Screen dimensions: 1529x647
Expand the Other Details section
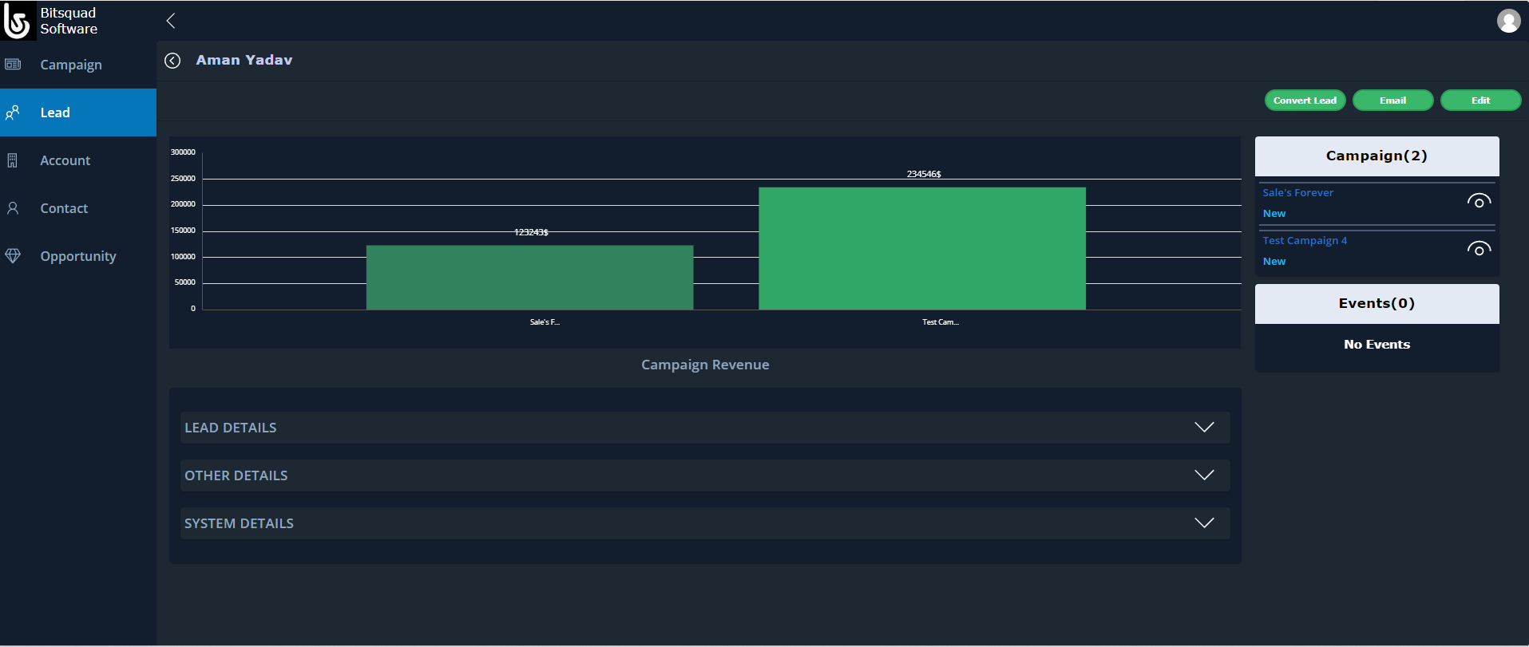[1203, 475]
